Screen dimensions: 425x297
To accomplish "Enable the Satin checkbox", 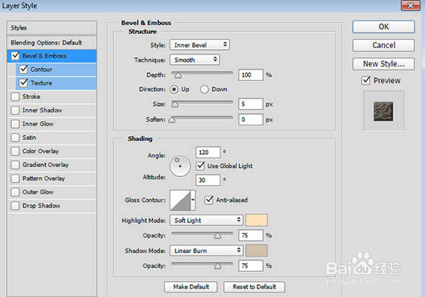I will click(x=15, y=138).
